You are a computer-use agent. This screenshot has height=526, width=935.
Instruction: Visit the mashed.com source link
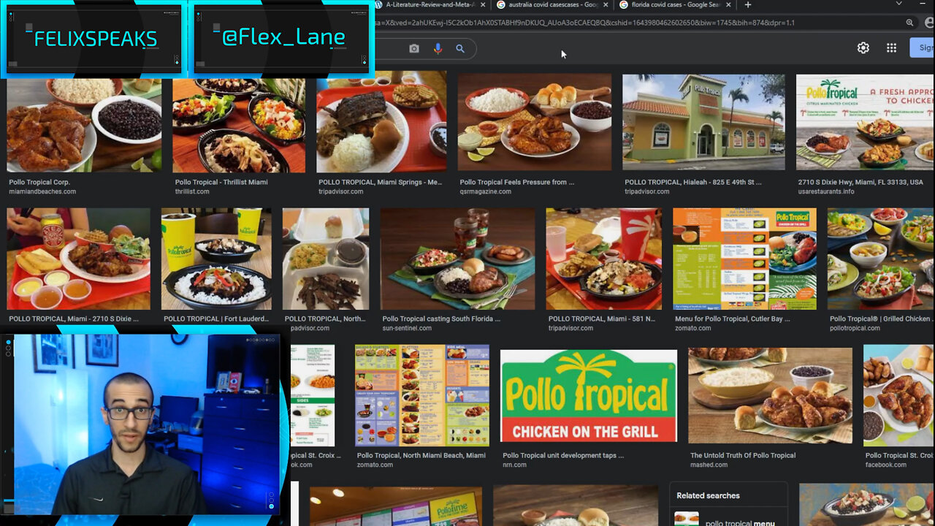(709, 465)
